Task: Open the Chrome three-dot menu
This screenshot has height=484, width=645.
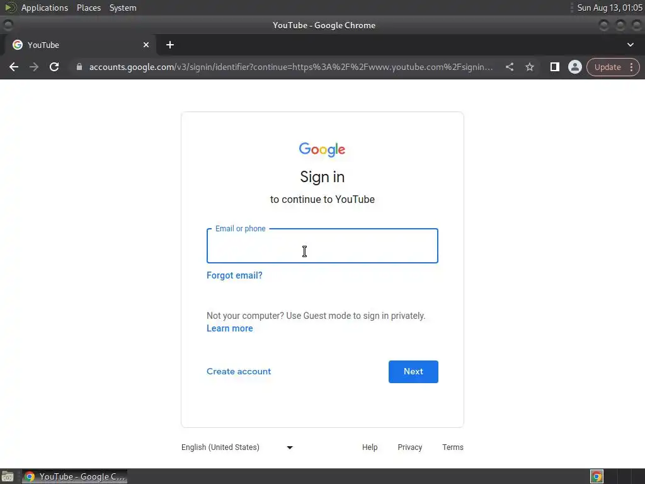Action: [631, 67]
